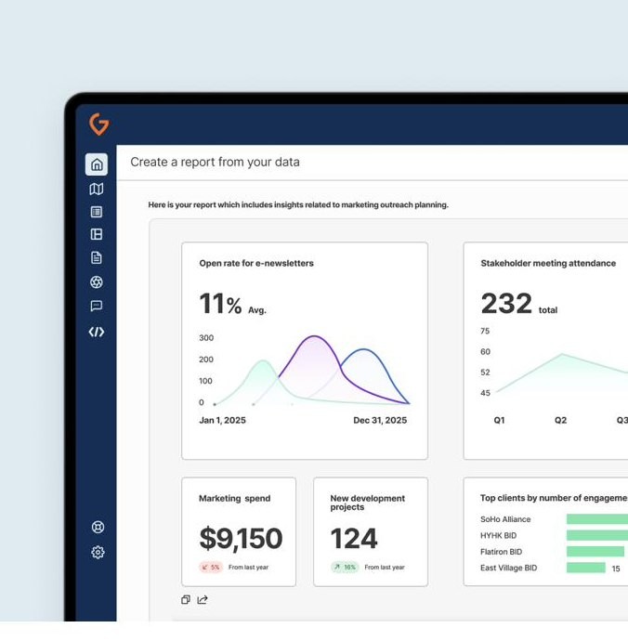The height and width of the screenshot is (641, 628).
Task: Click the 'Marketing spend' card title
Action: click(x=235, y=498)
